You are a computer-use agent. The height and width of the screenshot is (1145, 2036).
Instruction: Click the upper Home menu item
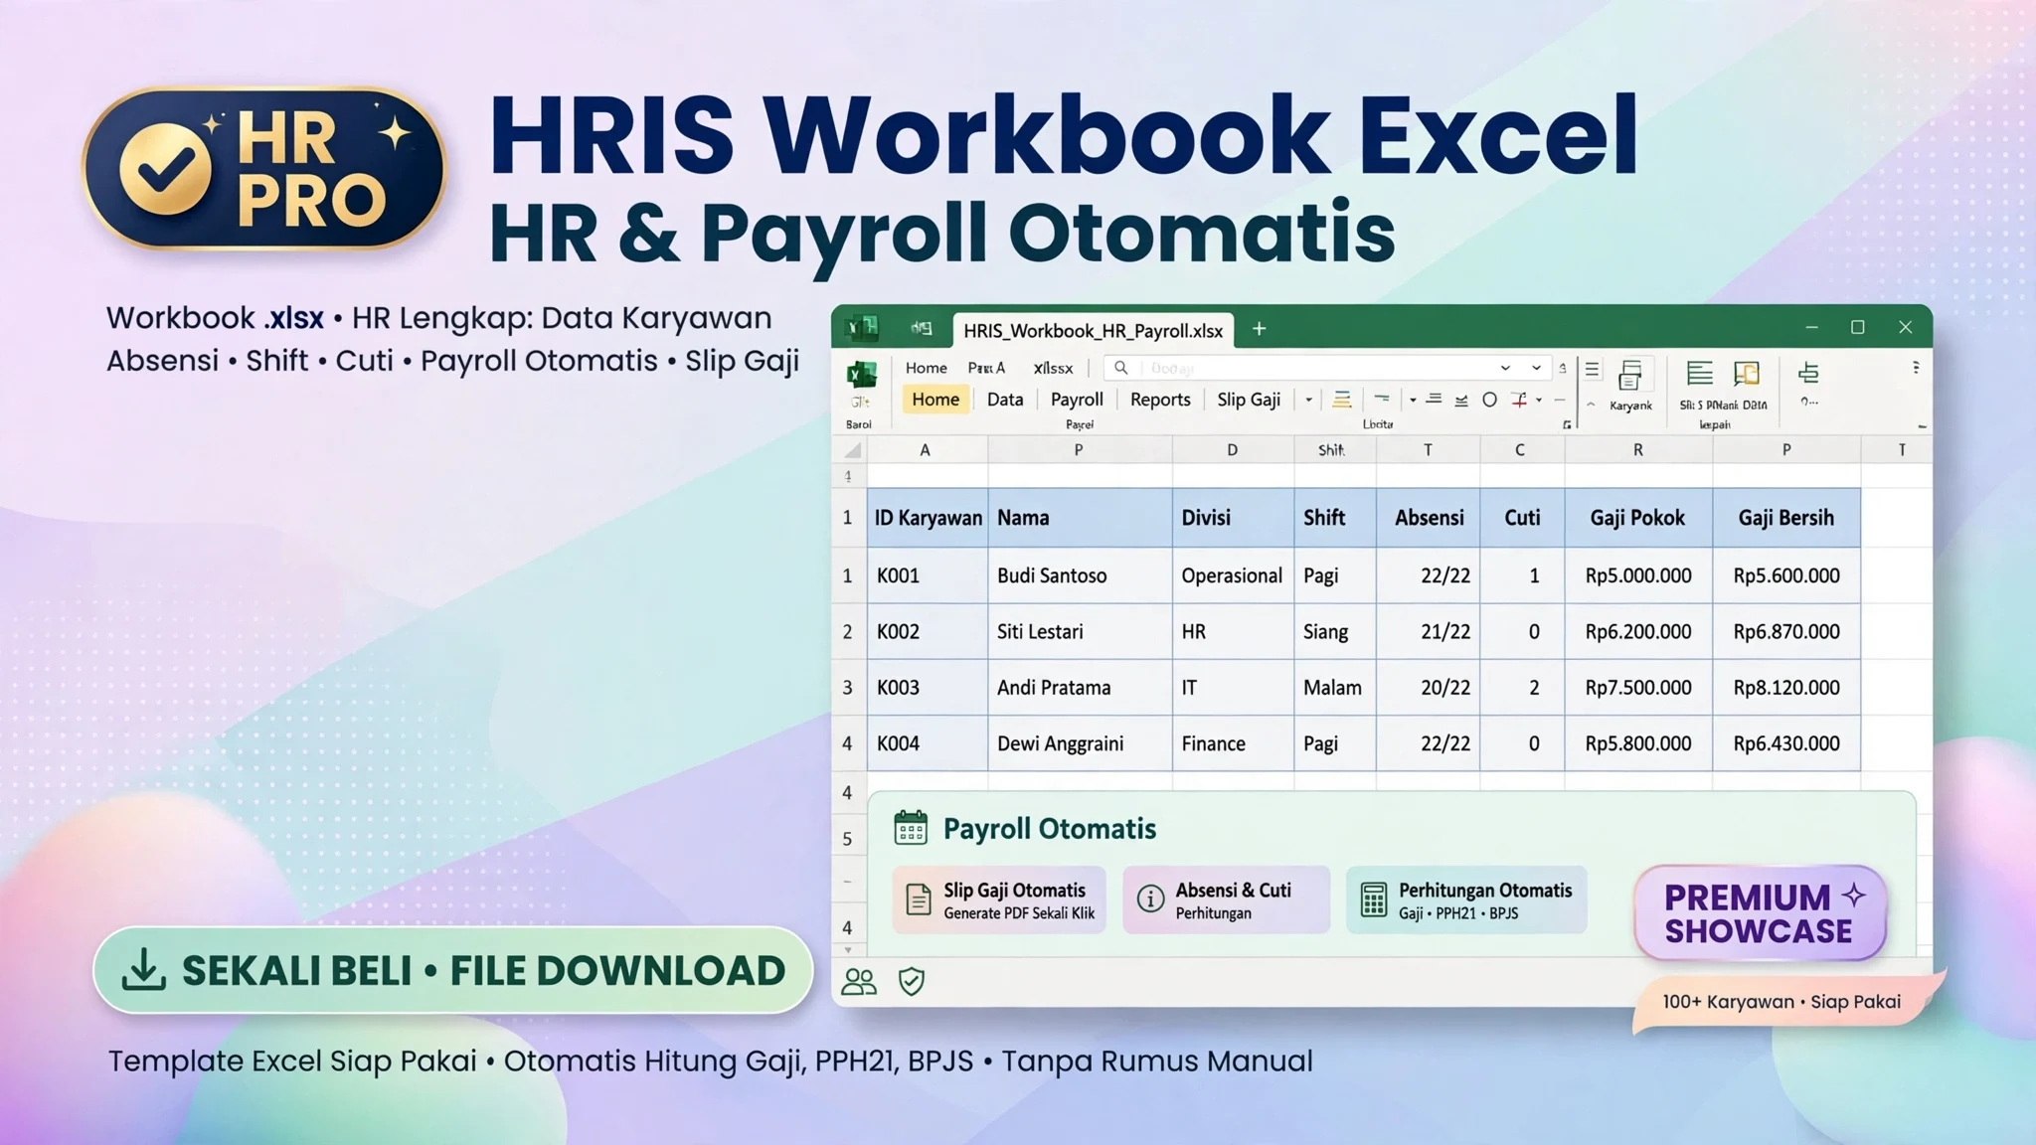pos(927,368)
